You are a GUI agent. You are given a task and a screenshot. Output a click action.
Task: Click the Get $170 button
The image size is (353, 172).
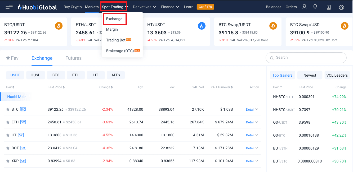[205, 7]
